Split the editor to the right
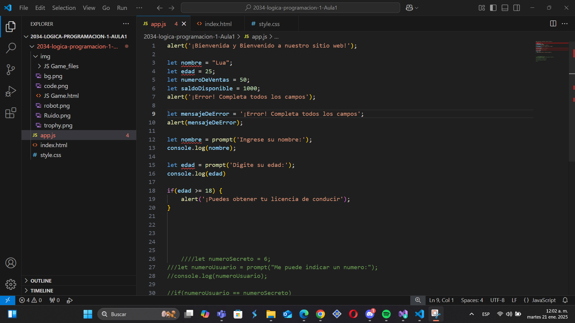575x323 pixels. (x=553, y=24)
